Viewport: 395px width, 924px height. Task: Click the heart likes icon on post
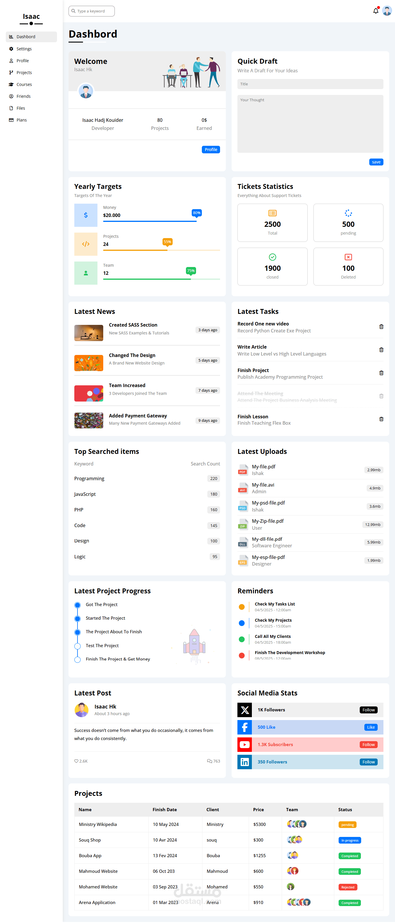coord(76,761)
